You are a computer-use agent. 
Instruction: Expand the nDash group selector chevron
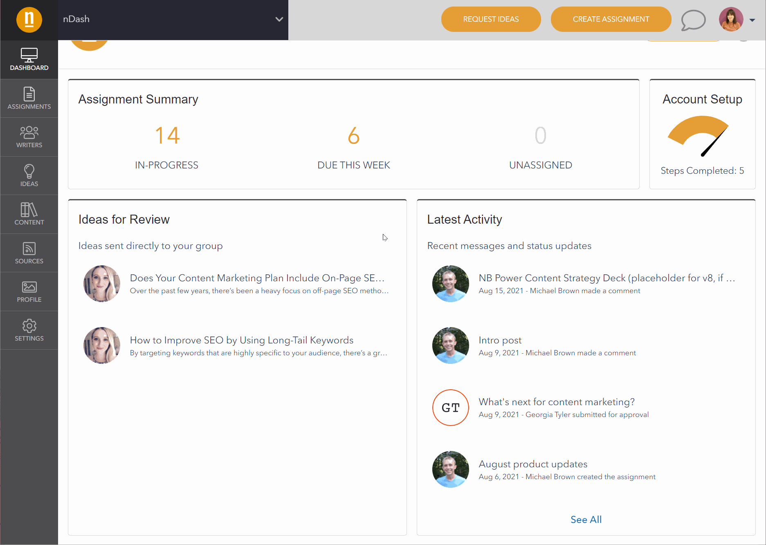279,19
